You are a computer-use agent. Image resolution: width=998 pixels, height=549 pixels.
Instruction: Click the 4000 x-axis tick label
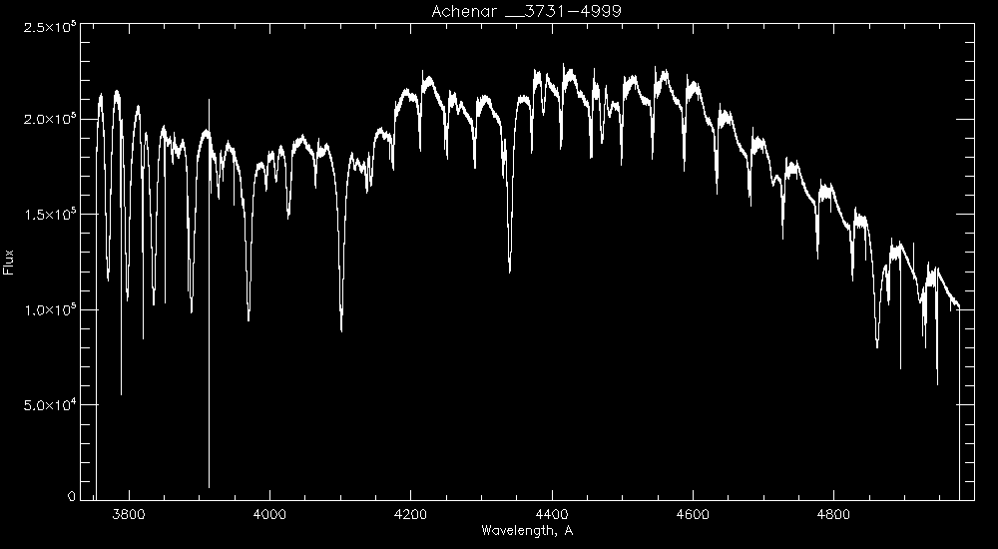point(269,514)
